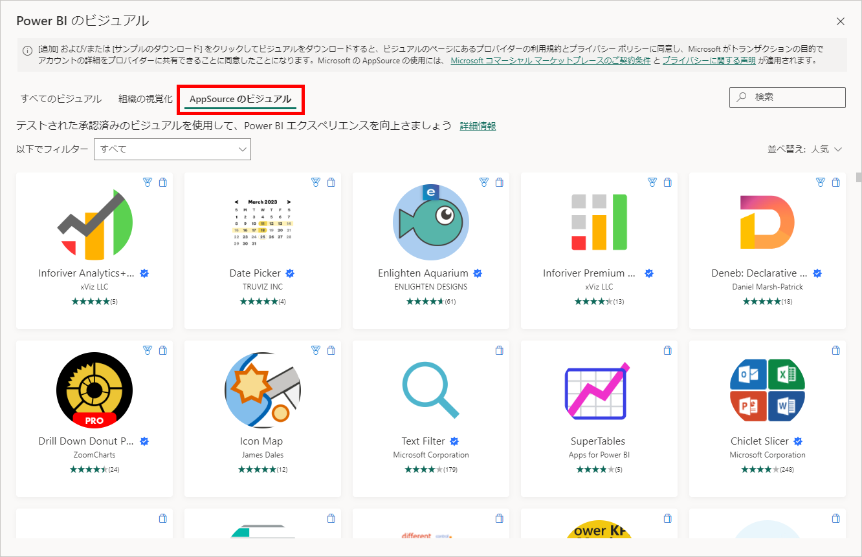Click the star rating on Text Filter card
862x557 pixels.
coord(425,470)
